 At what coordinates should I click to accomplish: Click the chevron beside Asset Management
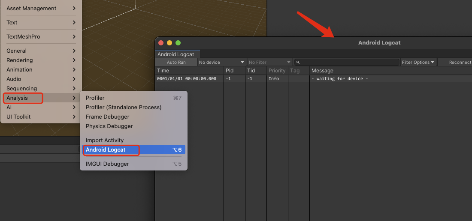click(x=74, y=9)
